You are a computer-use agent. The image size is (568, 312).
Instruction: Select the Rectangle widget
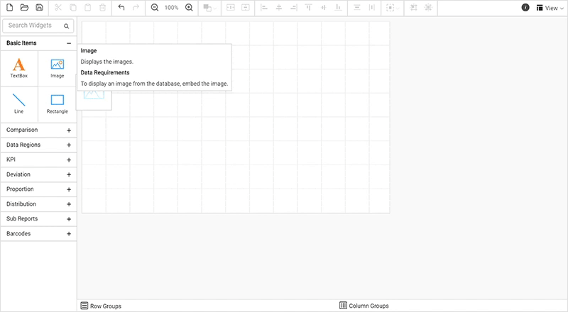(58, 104)
